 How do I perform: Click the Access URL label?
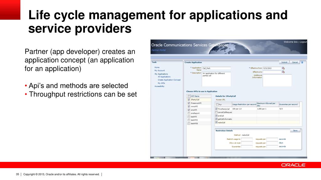pyautogui.click(x=220, y=100)
